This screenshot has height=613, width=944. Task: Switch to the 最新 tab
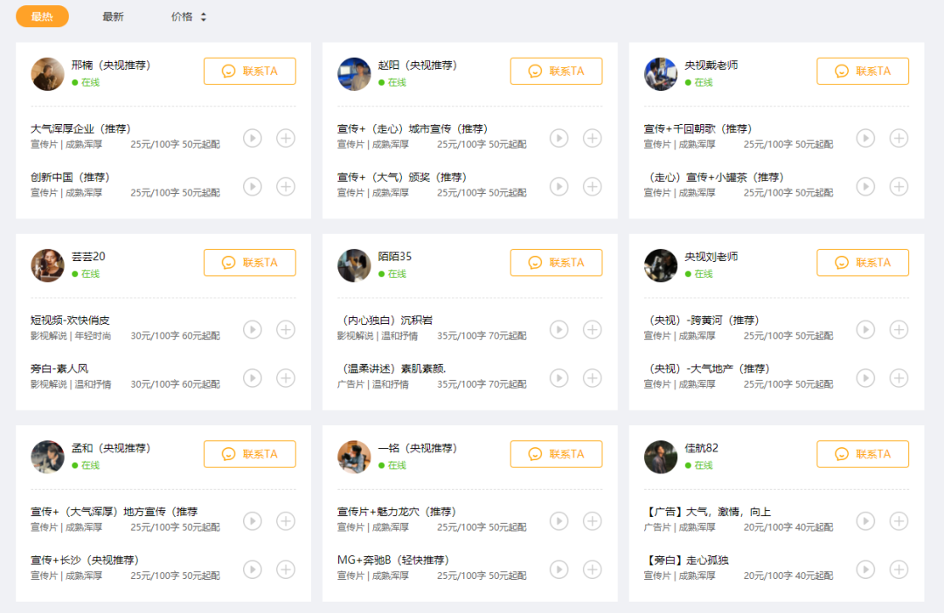pos(113,17)
